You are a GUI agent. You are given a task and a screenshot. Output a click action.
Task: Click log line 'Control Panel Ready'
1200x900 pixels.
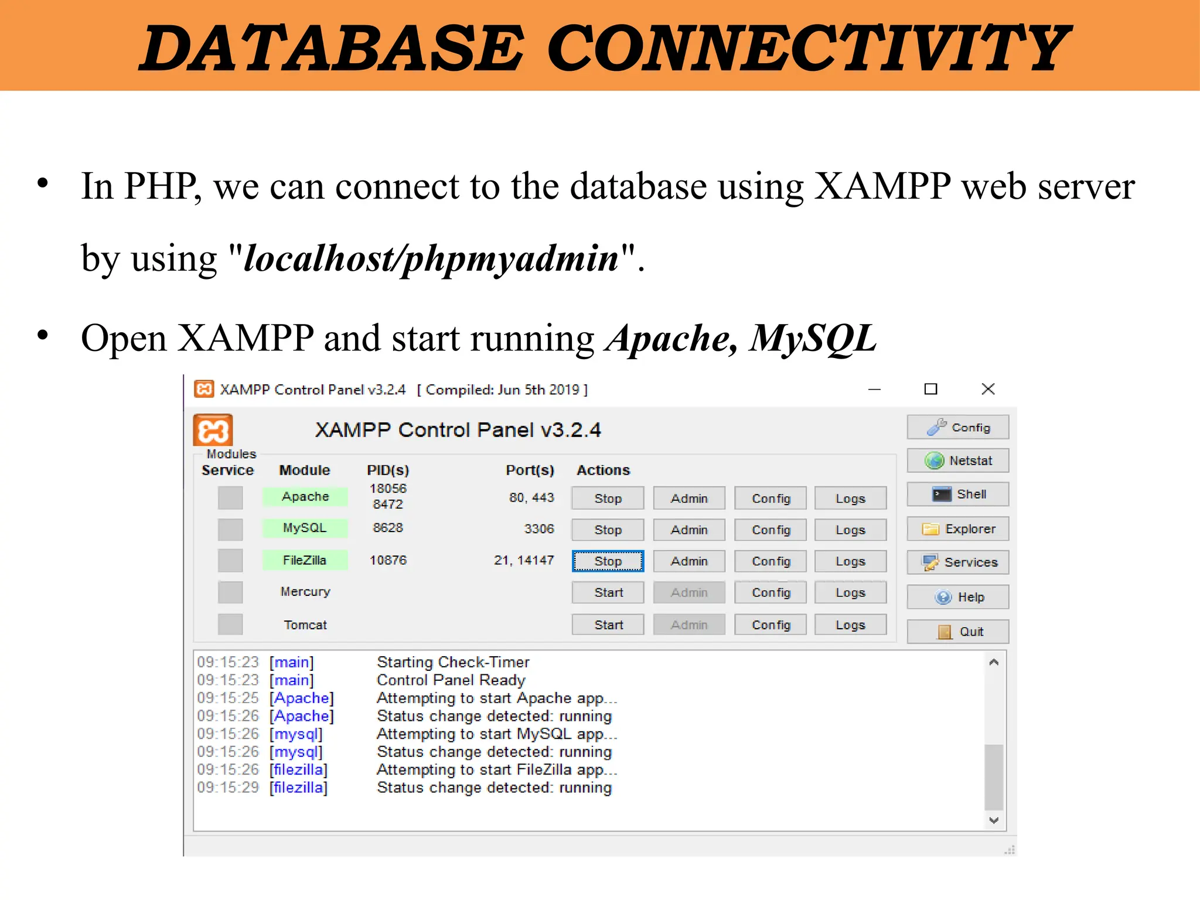click(451, 680)
